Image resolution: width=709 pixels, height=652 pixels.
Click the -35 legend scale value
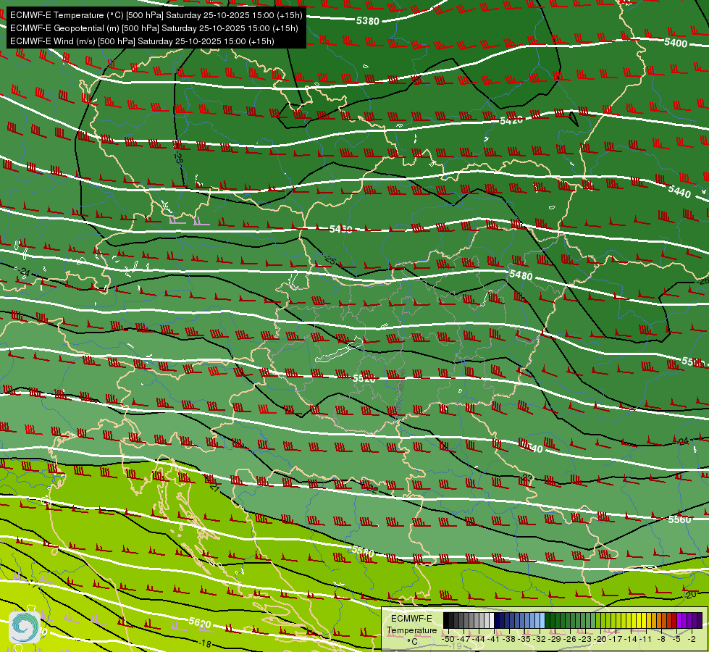point(524,639)
